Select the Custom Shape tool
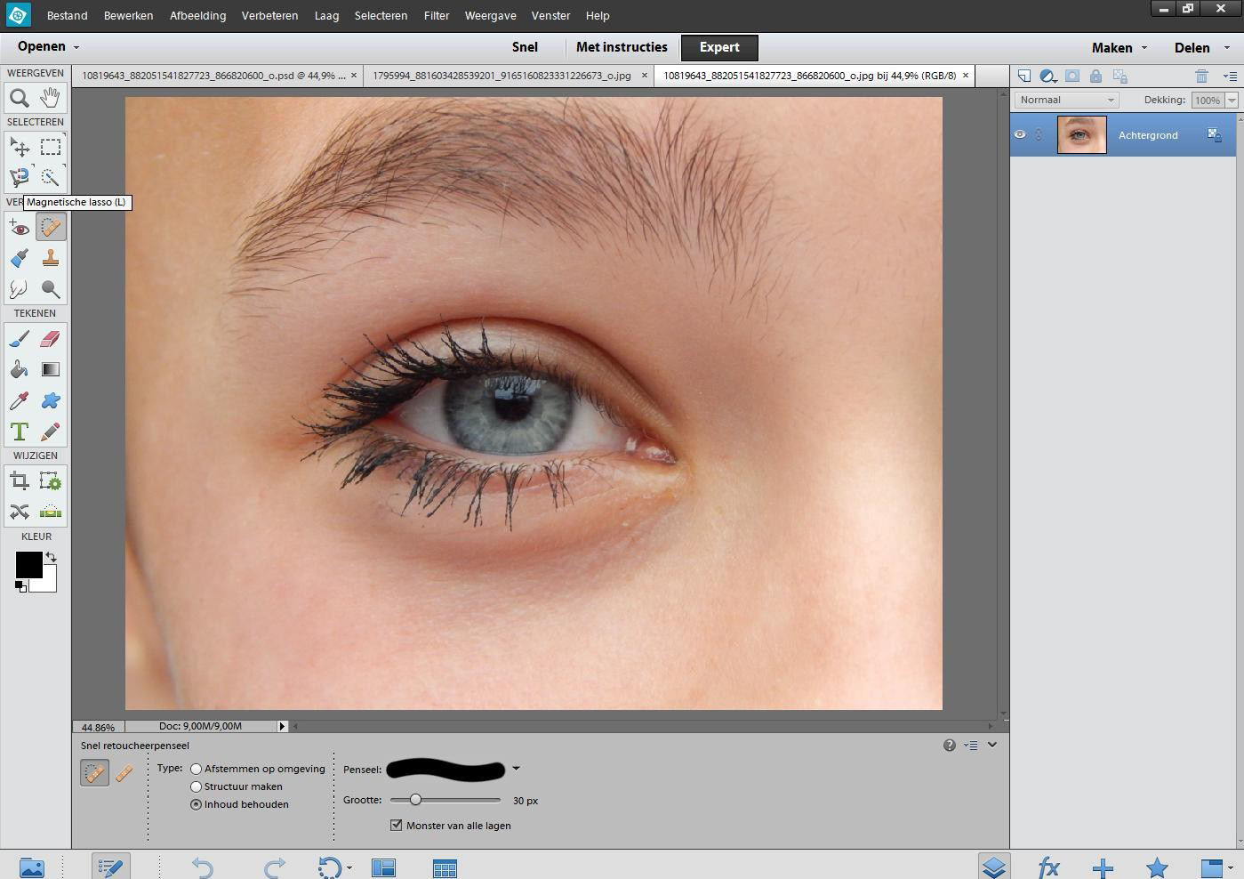 51,400
